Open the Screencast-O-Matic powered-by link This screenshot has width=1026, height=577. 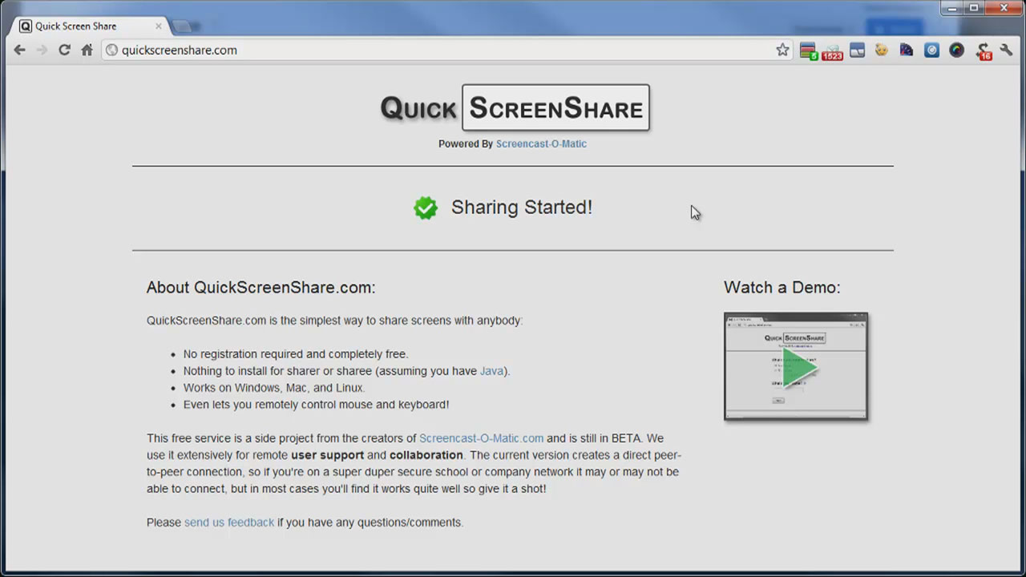pos(541,144)
